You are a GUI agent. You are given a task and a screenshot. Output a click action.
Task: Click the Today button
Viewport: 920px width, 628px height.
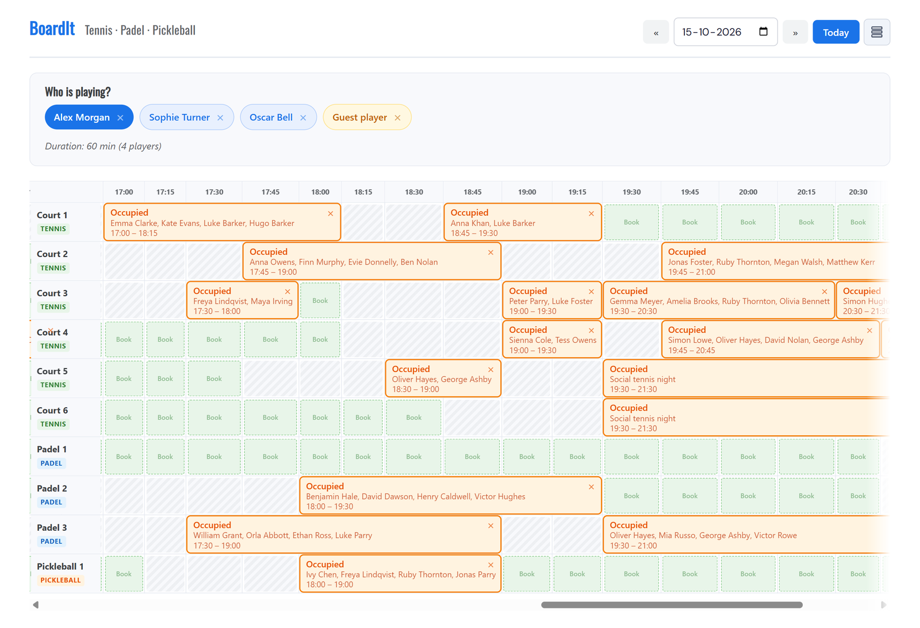(x=835, y=32)
